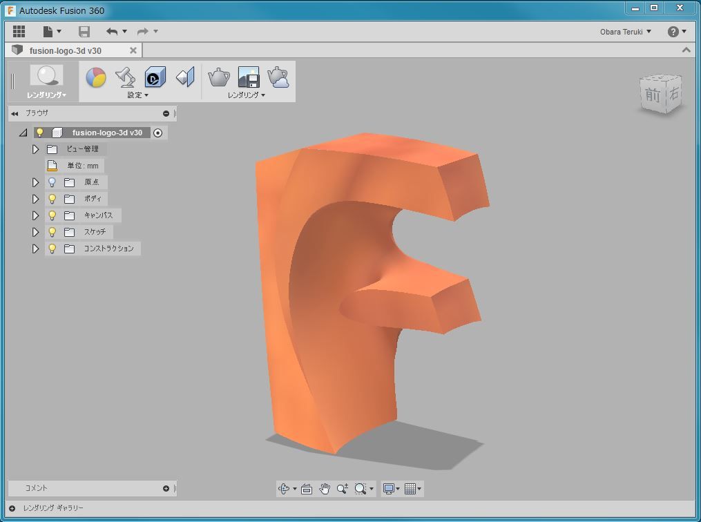Undo the last action
The height and width of the screenshot is (522, 701).
click(112, 31)
